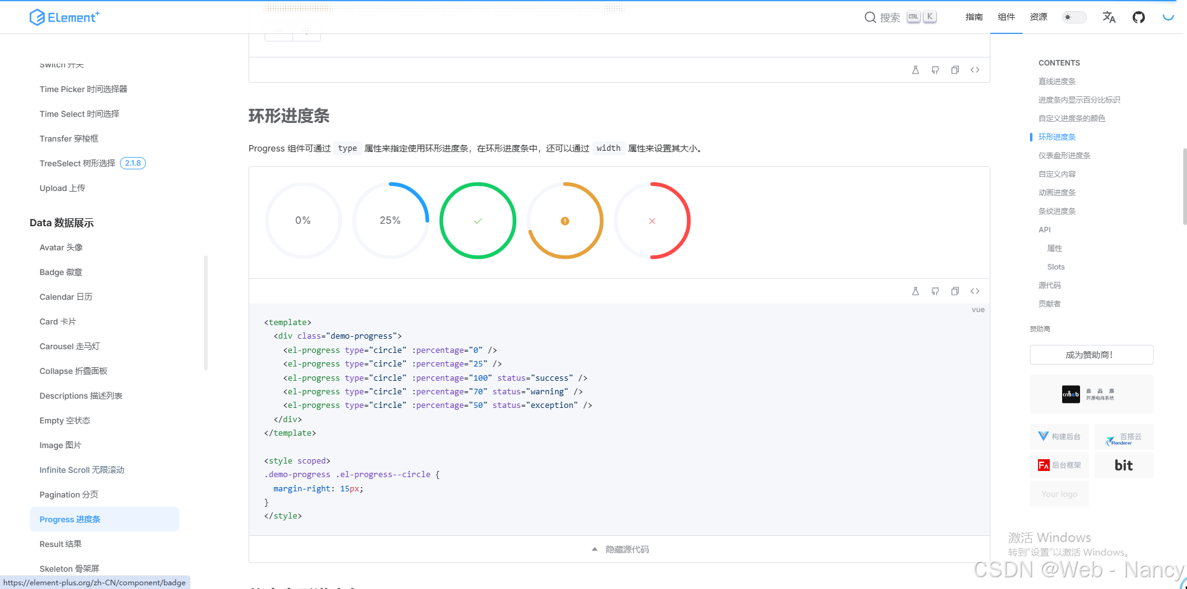Click the GitHub cat icon in the demo toolbar

(935, 291)
